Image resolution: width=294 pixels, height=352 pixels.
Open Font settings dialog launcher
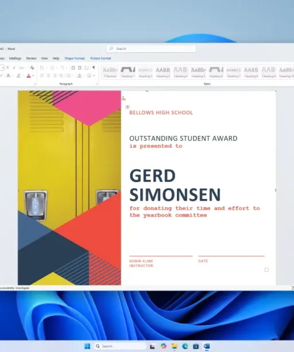pyautogui.click(x=35, y=84)
